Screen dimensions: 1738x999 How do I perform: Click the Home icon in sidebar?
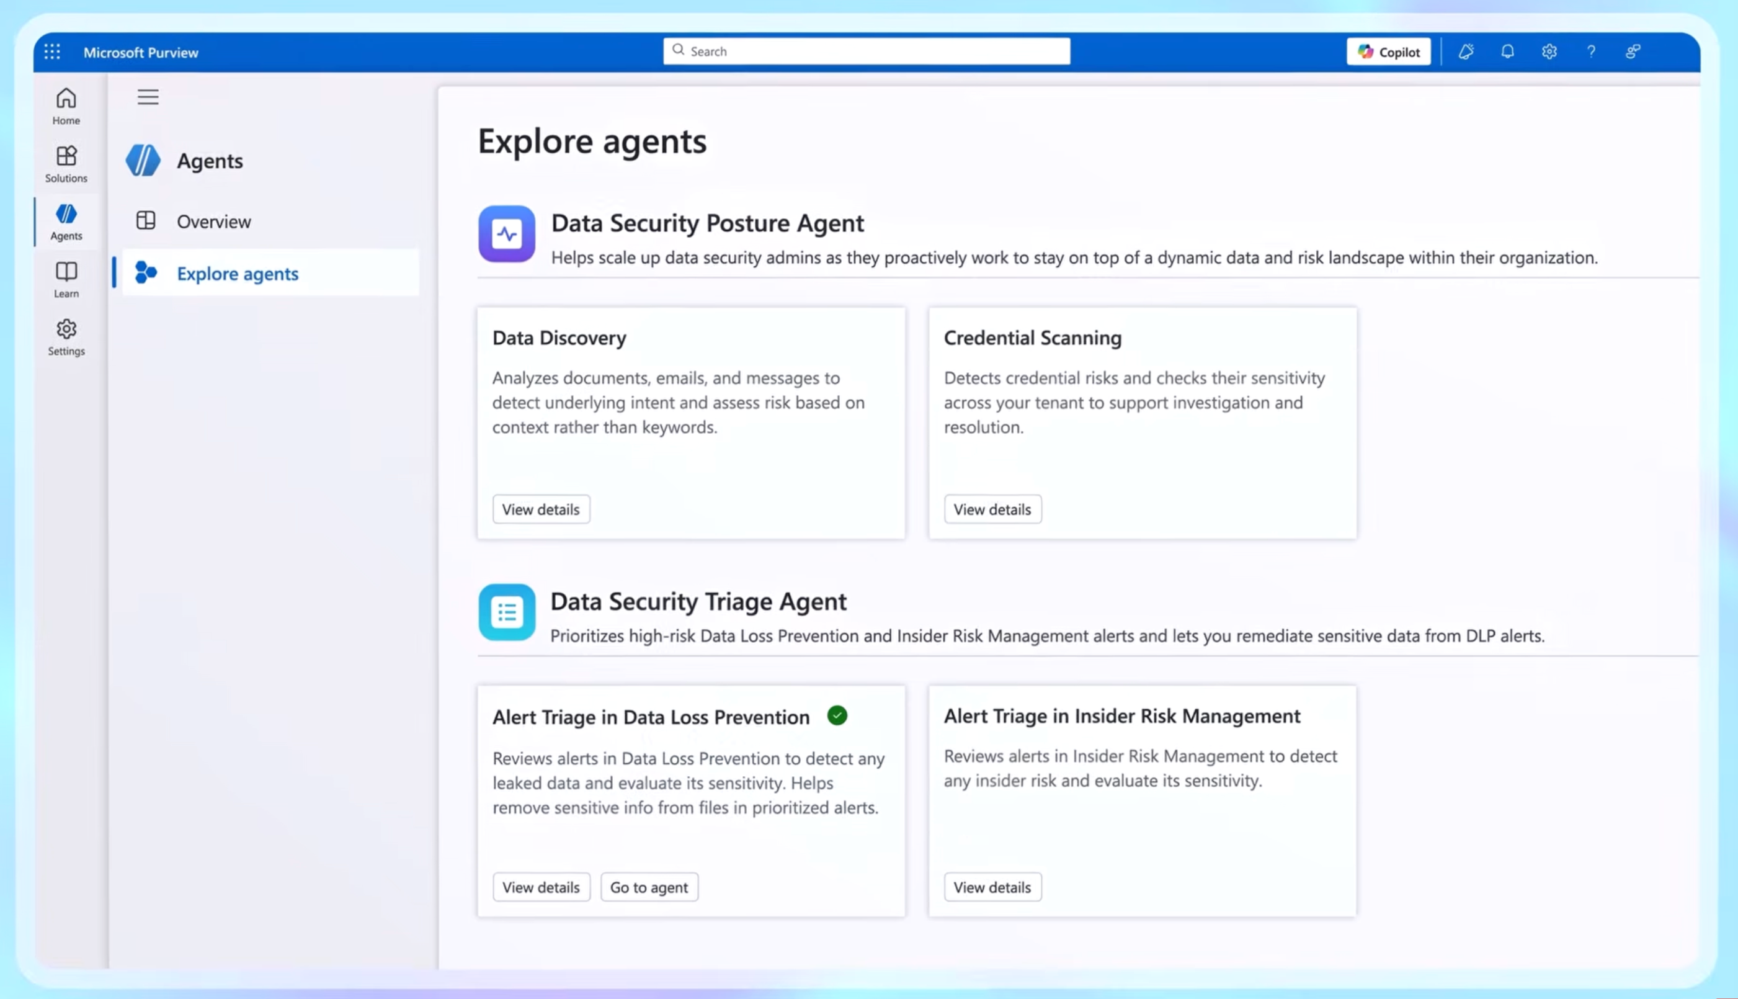pos(66,105)
